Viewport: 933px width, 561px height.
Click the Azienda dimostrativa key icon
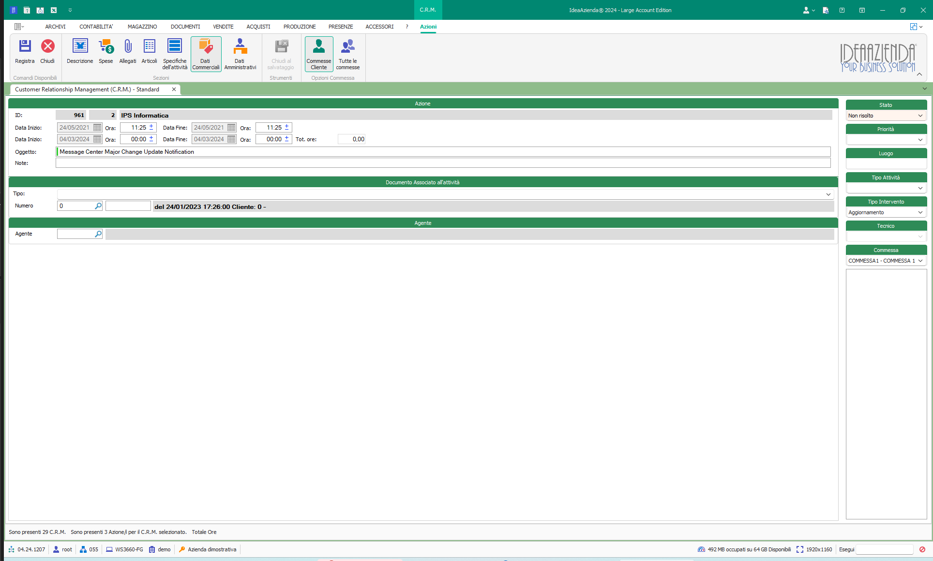pyautogui.click(x=182, y=549)
